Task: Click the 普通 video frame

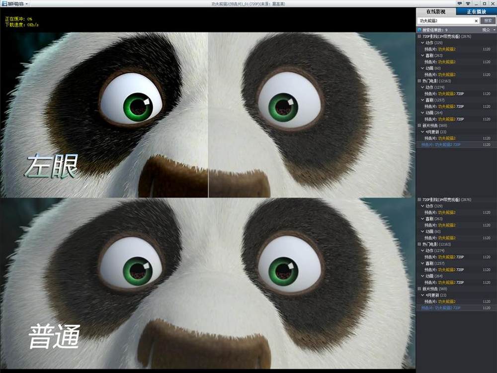Action: click(x=208, y=283)
